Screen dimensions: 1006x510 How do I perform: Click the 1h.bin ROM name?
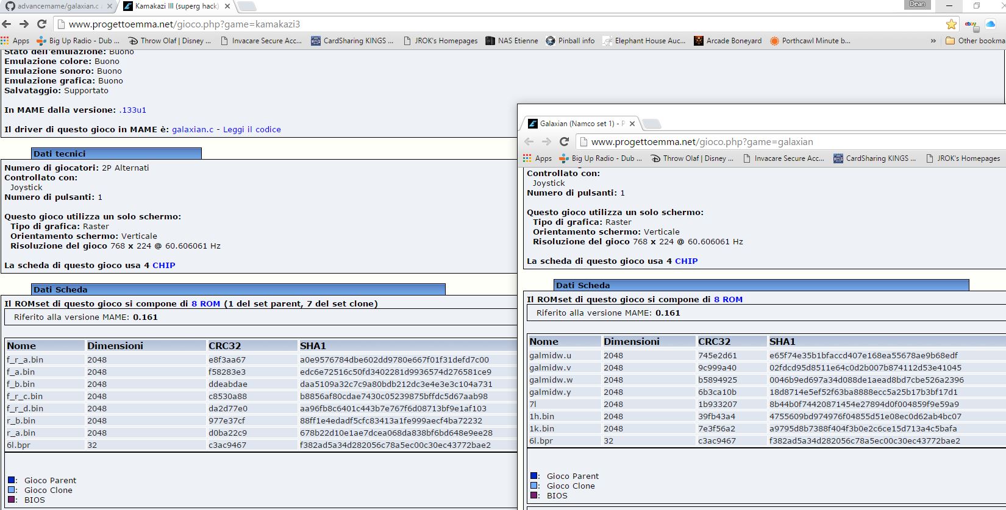tap(541, 417)
